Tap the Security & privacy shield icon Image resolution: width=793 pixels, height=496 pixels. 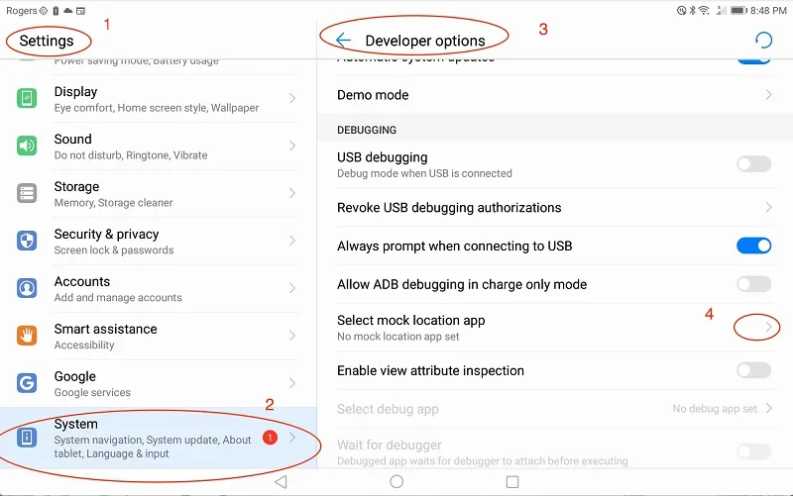coord(27,241)
